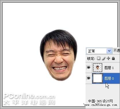Select the 图层 1 face thumbnail
The width and height of the screenshot is (120, 109).
tap(98, 68)
